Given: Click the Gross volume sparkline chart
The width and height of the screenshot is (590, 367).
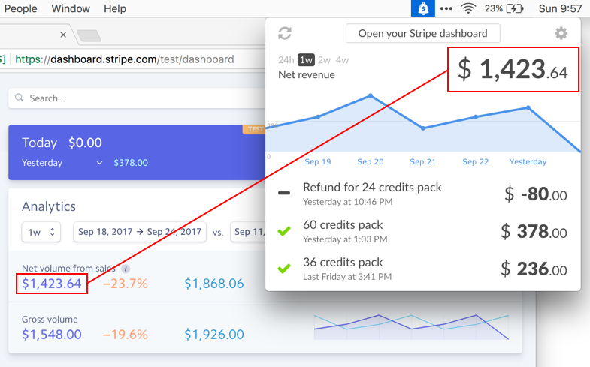Looking at the screenshot, I should (411, 326).
